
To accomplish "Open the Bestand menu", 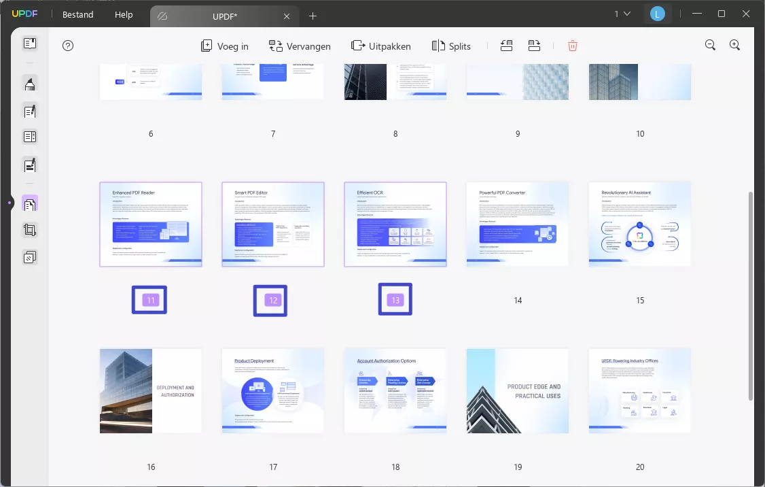I will point(78,15).
